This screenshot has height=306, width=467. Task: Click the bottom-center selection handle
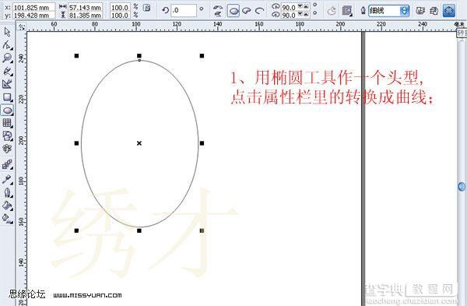click(x=139, y=230)
